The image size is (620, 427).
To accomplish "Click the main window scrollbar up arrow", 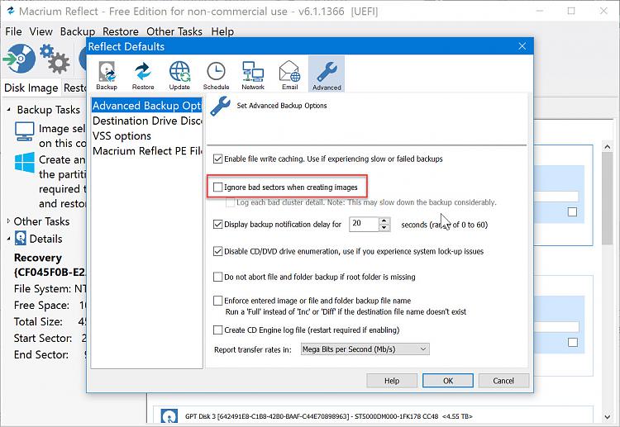I will (x=607, y=146).
